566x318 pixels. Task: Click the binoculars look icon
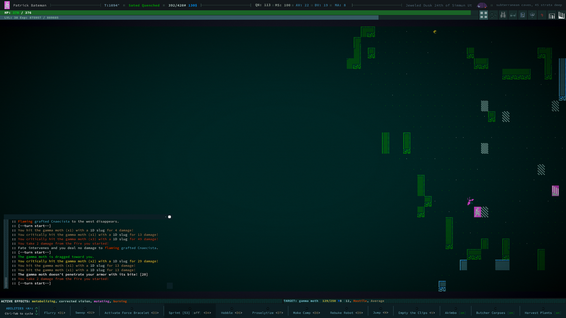point(503,15)
